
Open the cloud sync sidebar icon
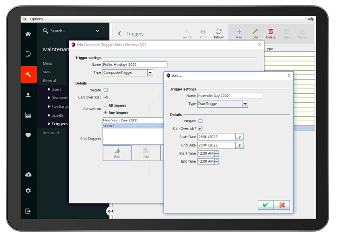[28, 175]
